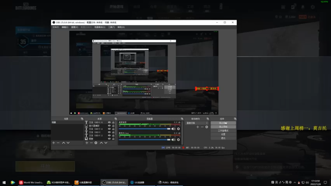Add a new scene with plus icon

click(x=54, y=143)
